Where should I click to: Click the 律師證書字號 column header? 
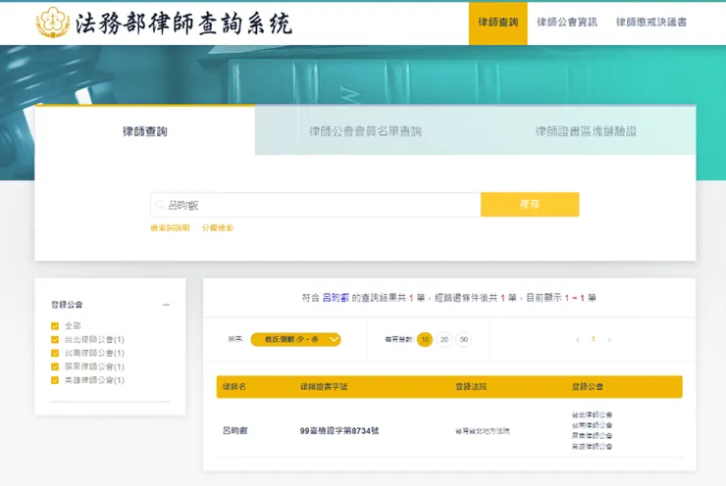click(x=324, y=387)
